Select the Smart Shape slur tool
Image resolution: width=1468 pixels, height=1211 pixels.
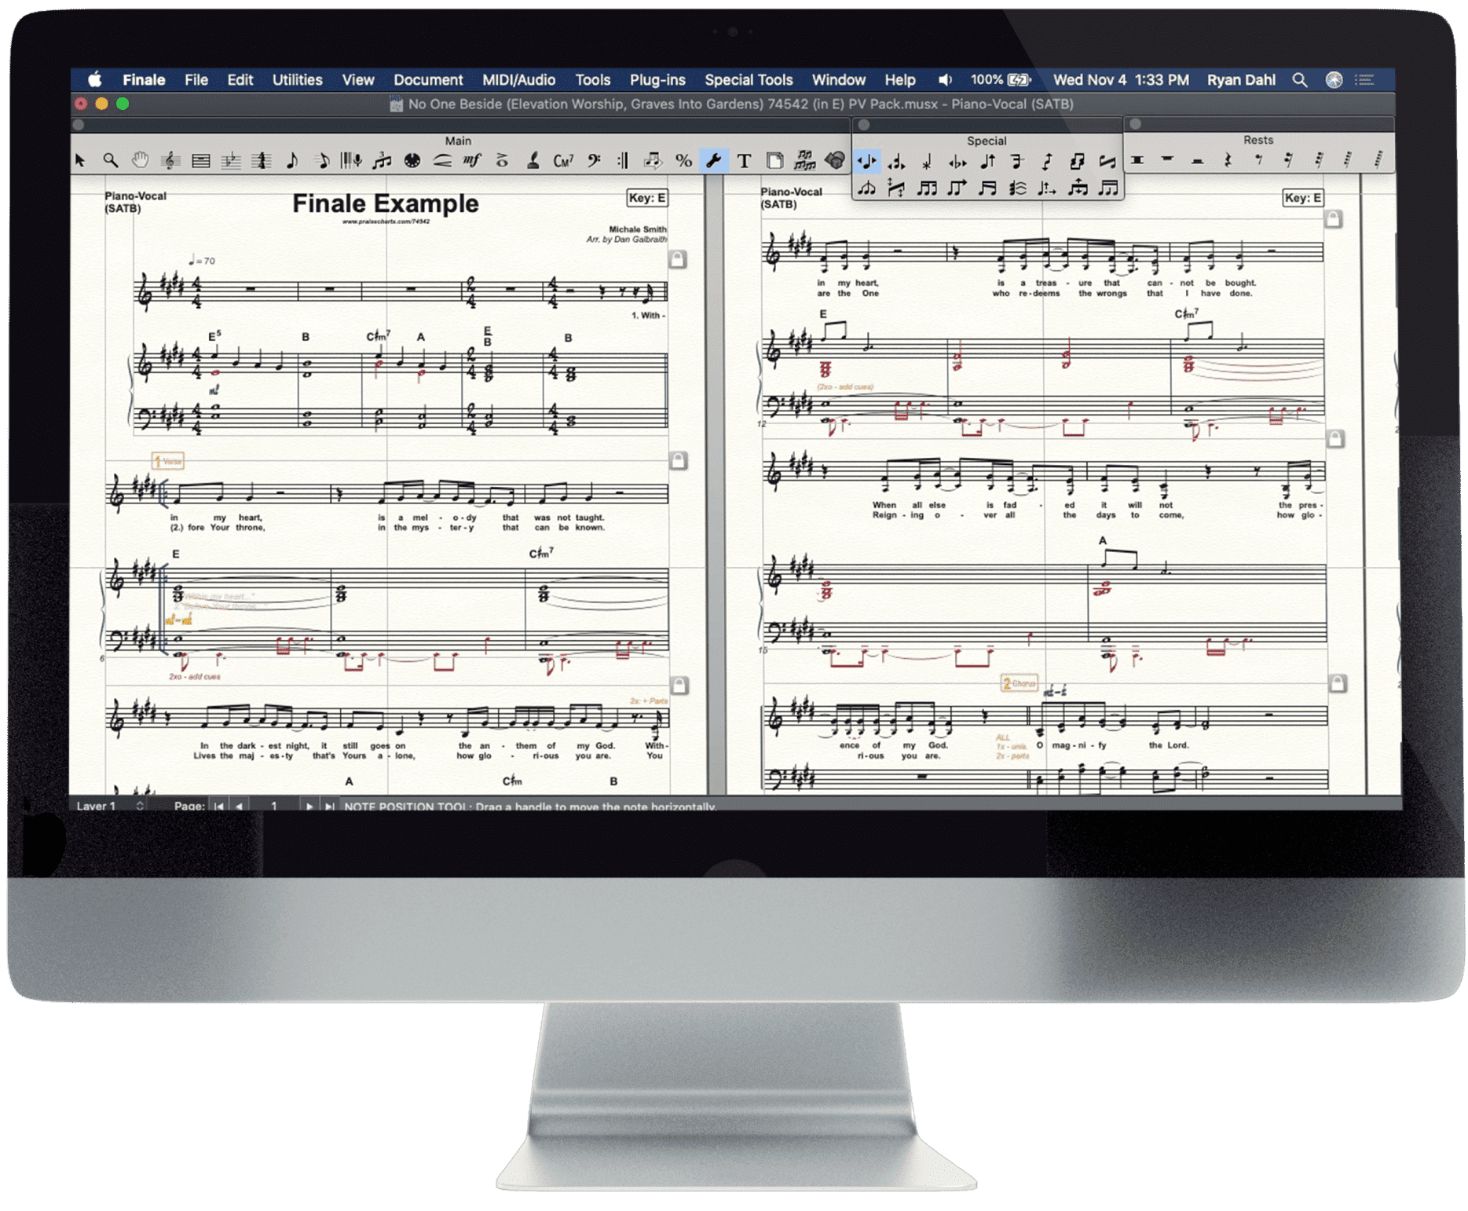[x=442, y=161]
